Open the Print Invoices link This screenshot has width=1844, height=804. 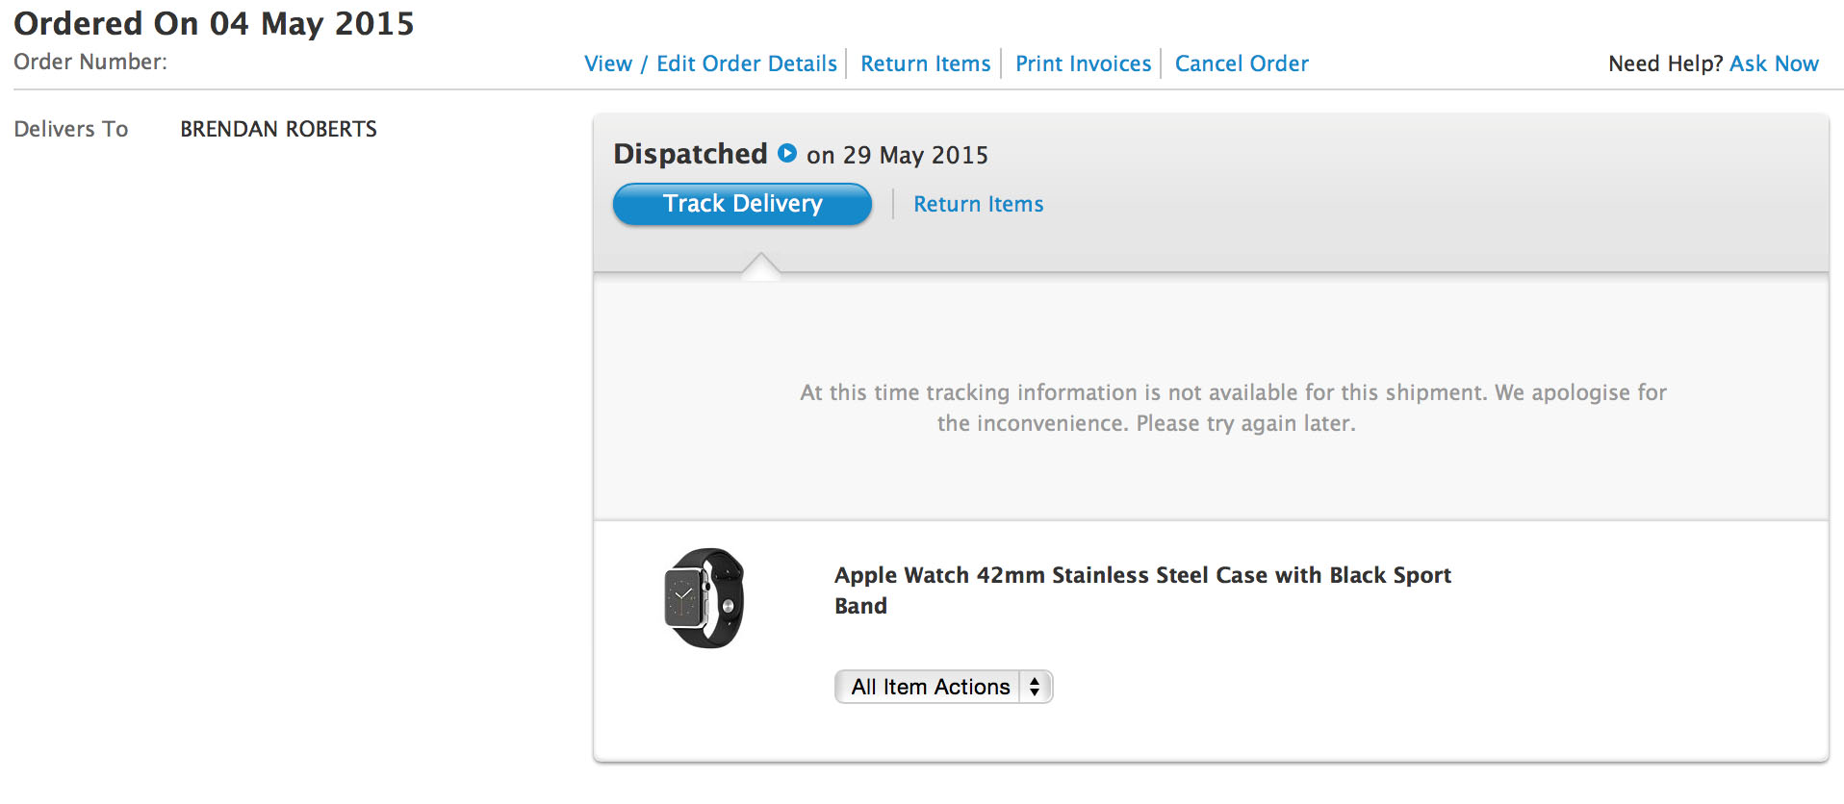coord(1083,63)
